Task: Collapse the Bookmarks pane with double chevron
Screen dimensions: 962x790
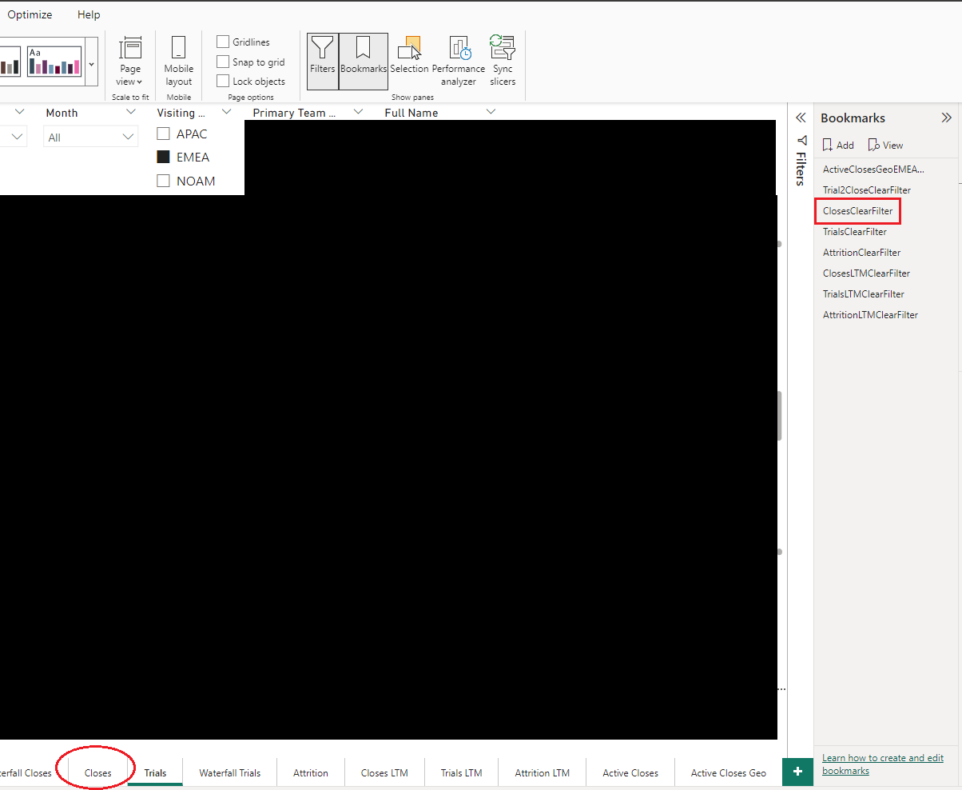Action: click(947, 118)
